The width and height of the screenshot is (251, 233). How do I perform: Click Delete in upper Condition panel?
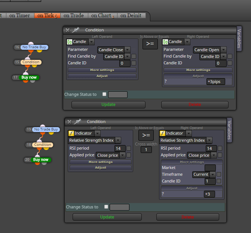point(195,105)
